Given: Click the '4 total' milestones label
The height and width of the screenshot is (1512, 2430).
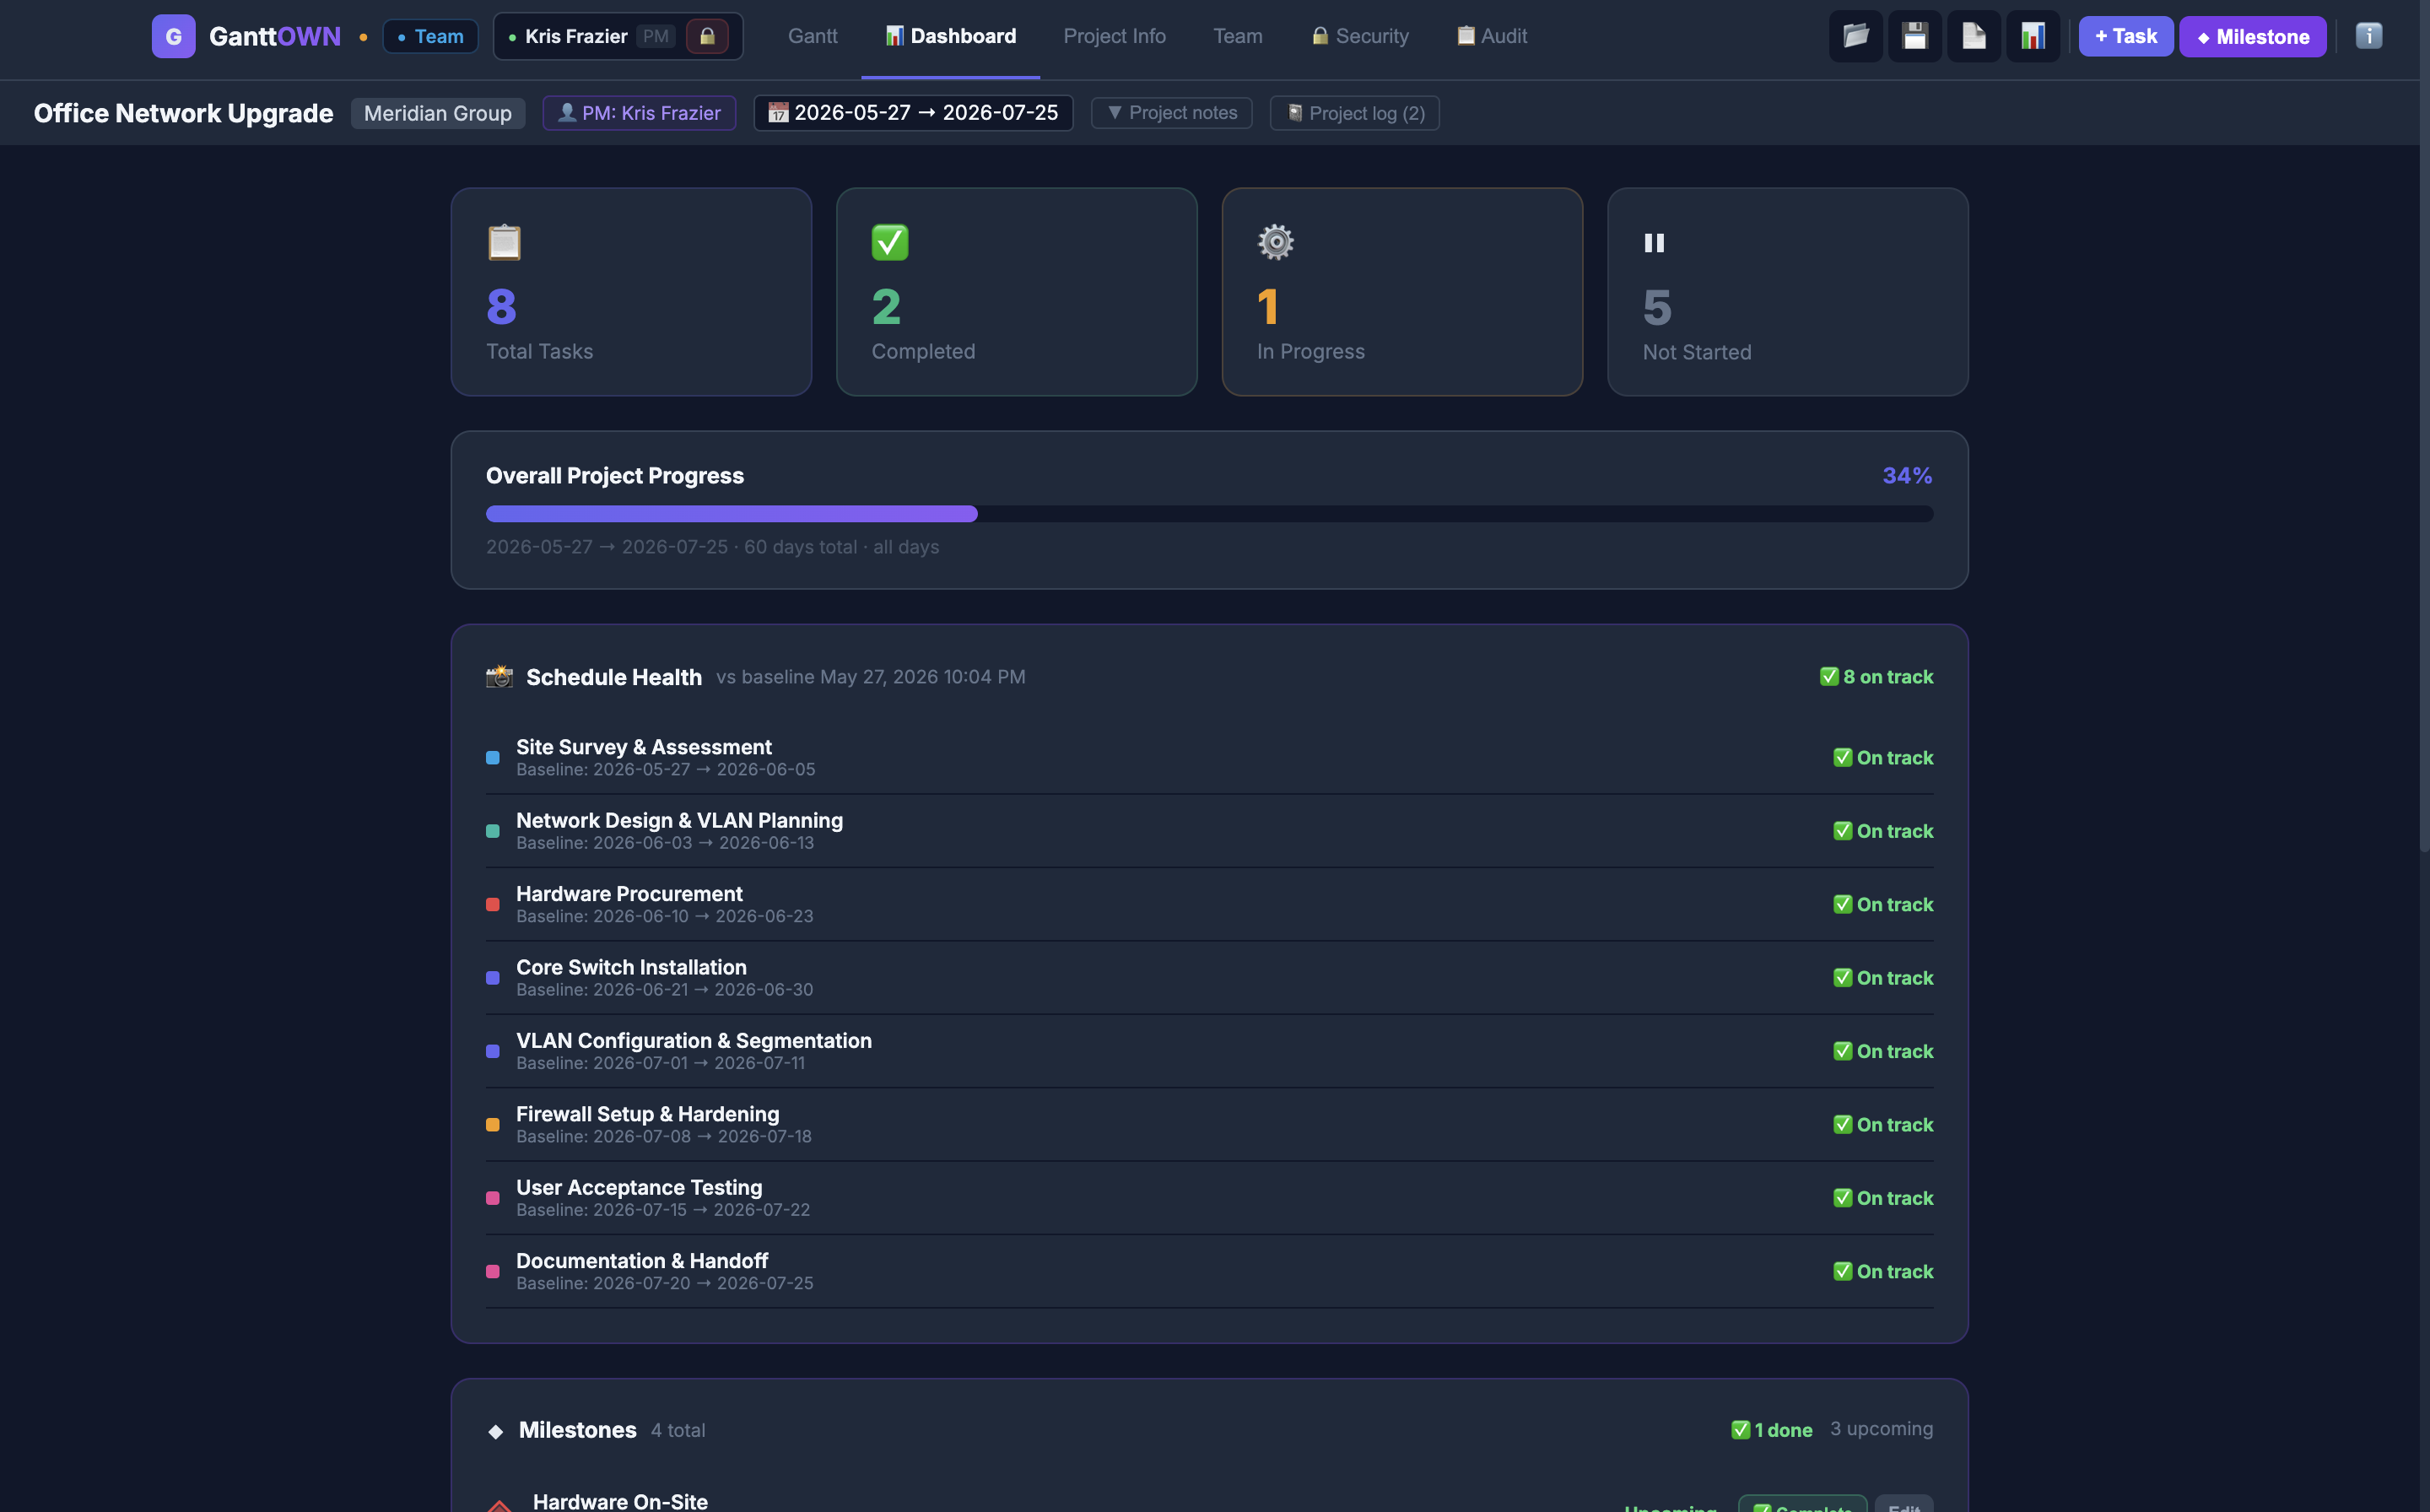Looking at the screenshot, I should (x=678, y=1431).
